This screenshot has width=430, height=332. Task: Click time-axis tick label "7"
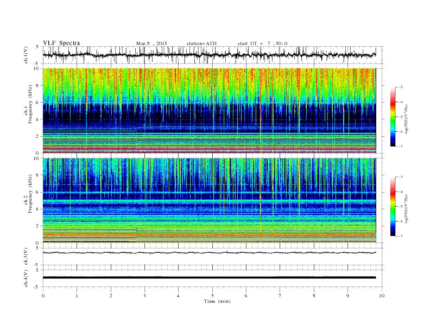280,296
